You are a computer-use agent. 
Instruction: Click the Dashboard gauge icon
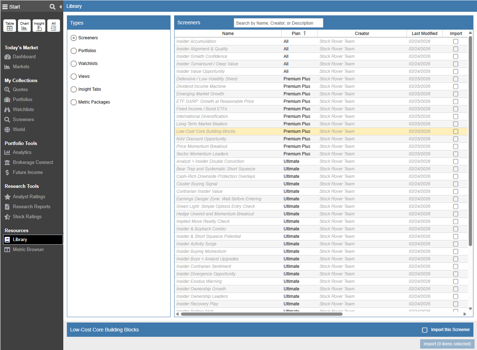coord(7,57)
